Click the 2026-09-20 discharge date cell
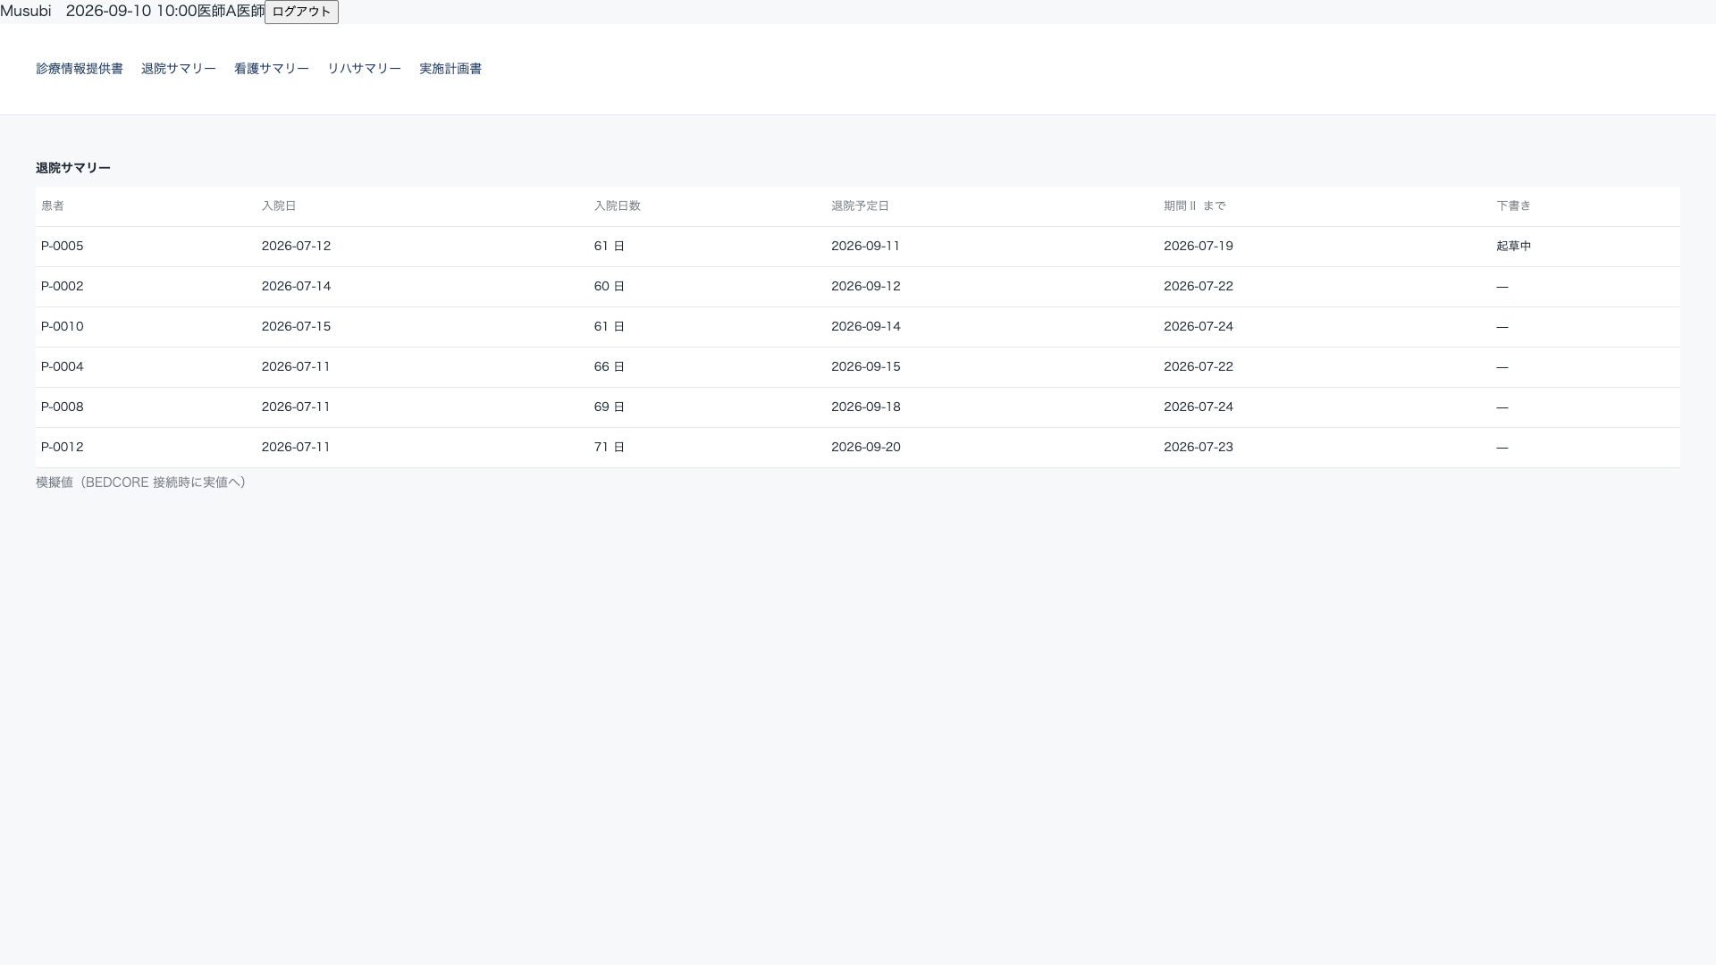The width and height of the screenshot is (1716, 965). pos(865,447)
